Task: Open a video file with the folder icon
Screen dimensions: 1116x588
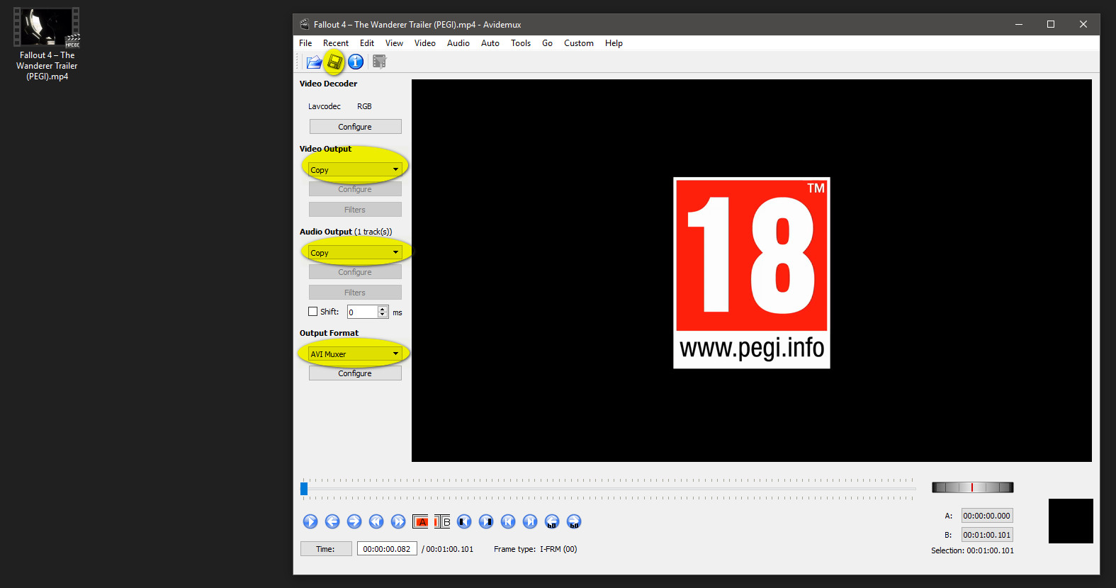Action: click(x=314, y=62)
